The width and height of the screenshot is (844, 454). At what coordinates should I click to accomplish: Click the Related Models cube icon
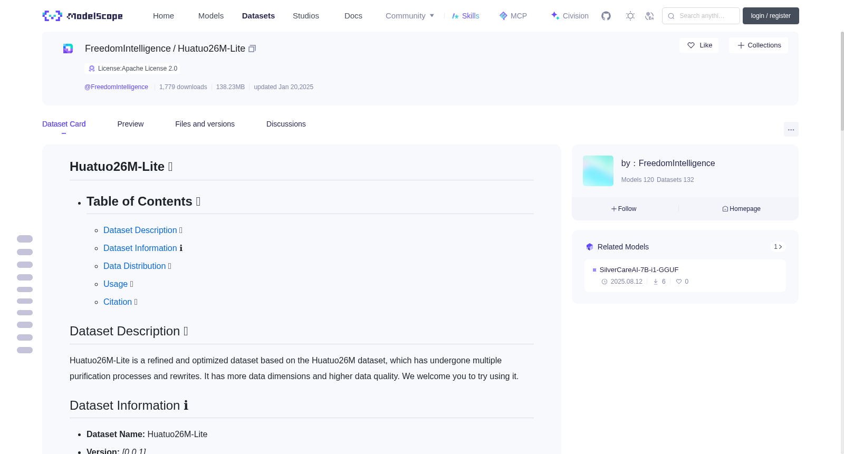click(x=590, y=247)
